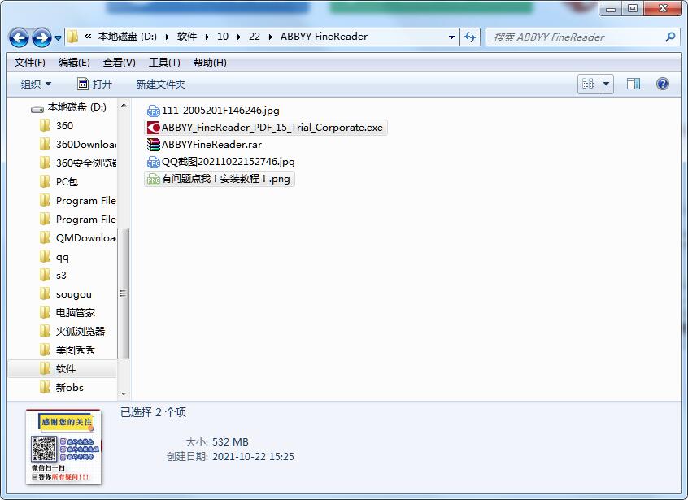Viewport: 688px width, 500px height.
Task: Select folder 22 in the address breadcrumb
Action: coord(255,37)
